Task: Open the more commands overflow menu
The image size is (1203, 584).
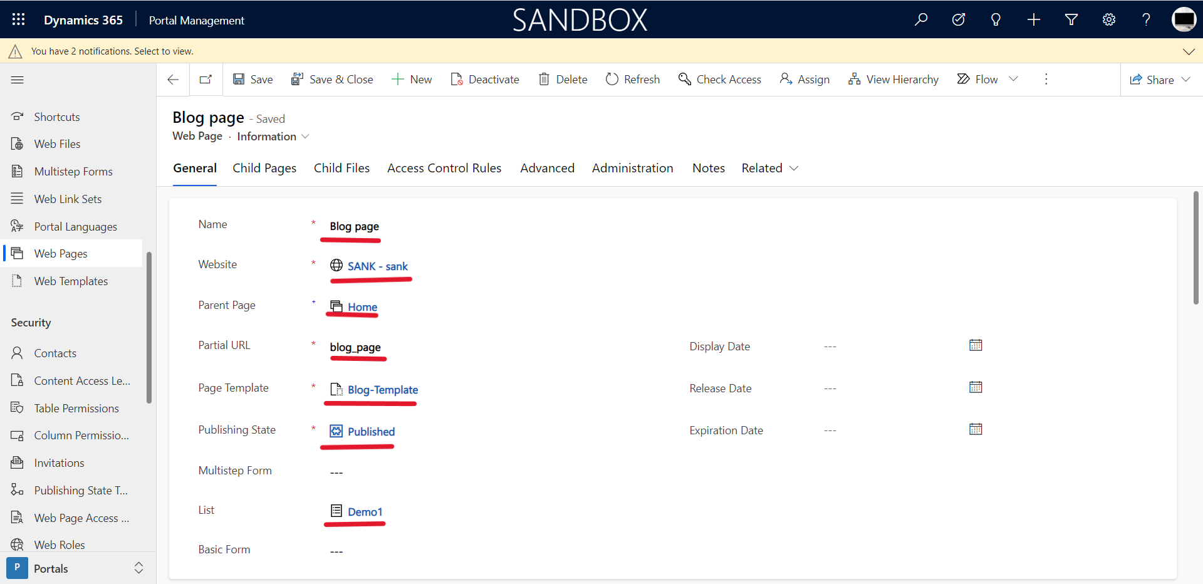Action: pyautogui.click(x=1046, y=80)
